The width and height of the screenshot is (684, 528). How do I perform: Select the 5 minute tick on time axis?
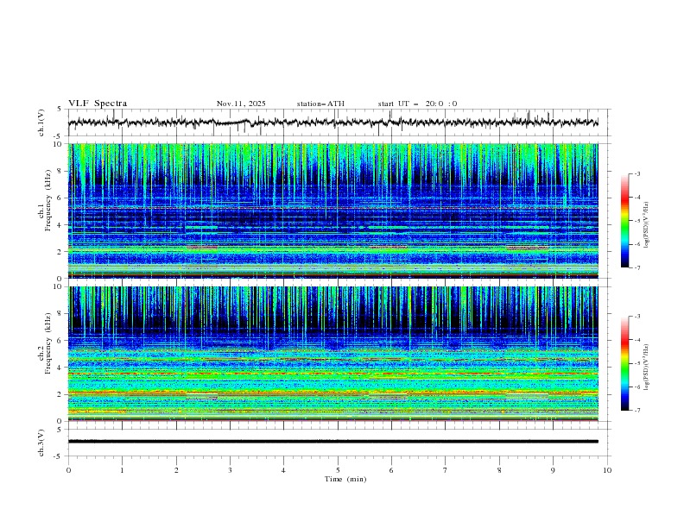338,469
